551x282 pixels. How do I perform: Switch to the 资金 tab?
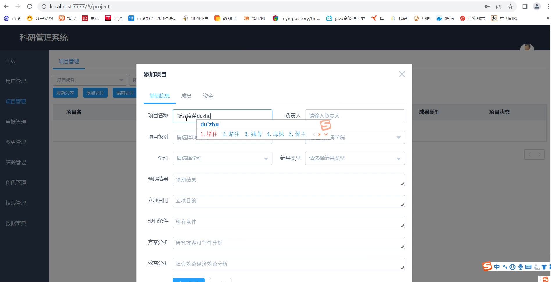[208, 96]
